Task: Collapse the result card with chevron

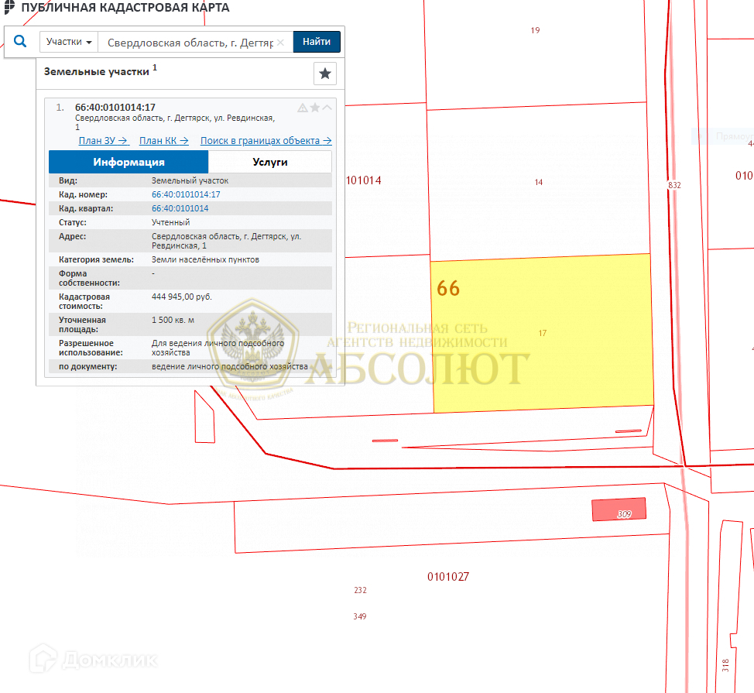Action: (x=327, y=108)
